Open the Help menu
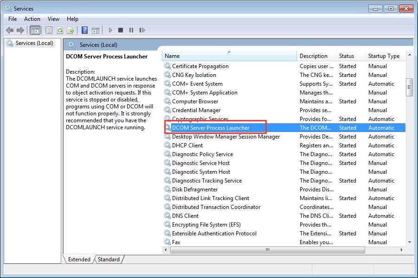 click(x=72, y=19)
